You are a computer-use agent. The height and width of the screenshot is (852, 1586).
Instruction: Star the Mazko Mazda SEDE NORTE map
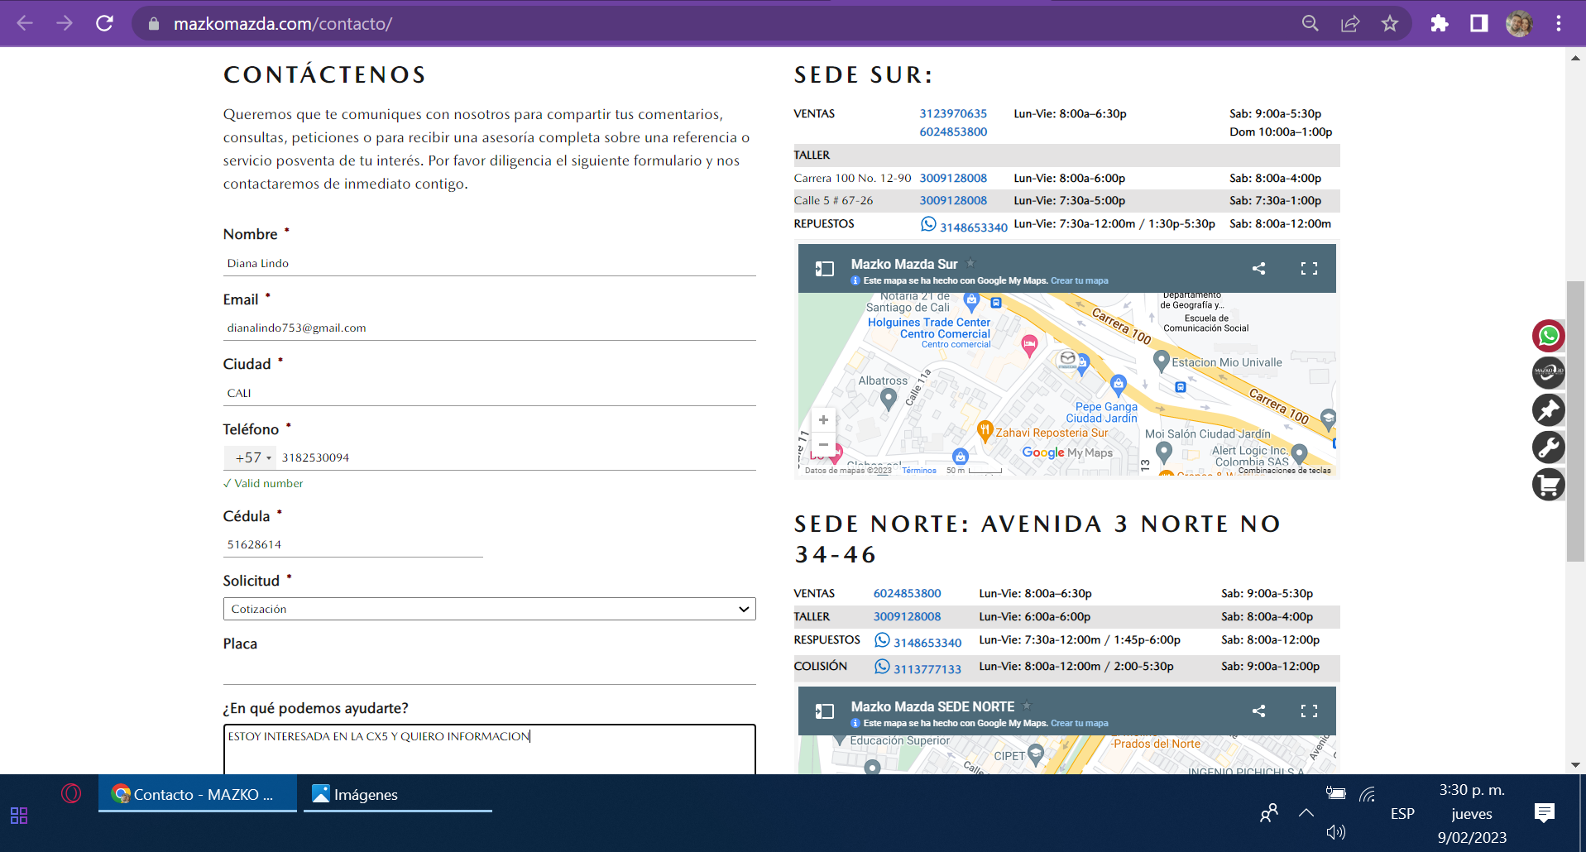pos(1028,706)
